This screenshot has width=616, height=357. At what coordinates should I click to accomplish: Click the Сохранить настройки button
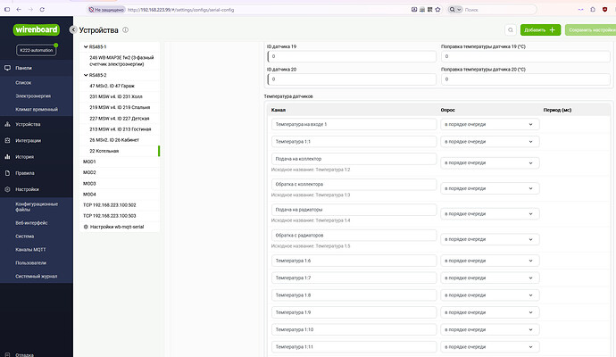pos(590,29)
